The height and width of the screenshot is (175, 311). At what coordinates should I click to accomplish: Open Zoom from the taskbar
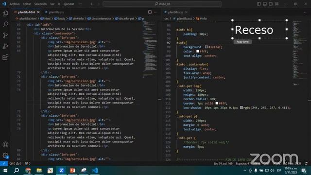61,171
